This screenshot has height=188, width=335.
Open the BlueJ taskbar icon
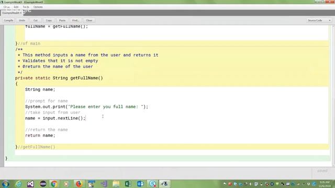164,184
